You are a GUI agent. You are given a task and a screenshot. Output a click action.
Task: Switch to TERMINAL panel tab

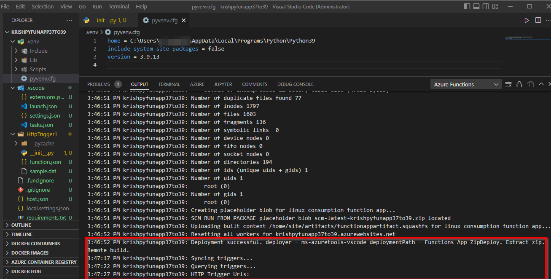(169, 84)
